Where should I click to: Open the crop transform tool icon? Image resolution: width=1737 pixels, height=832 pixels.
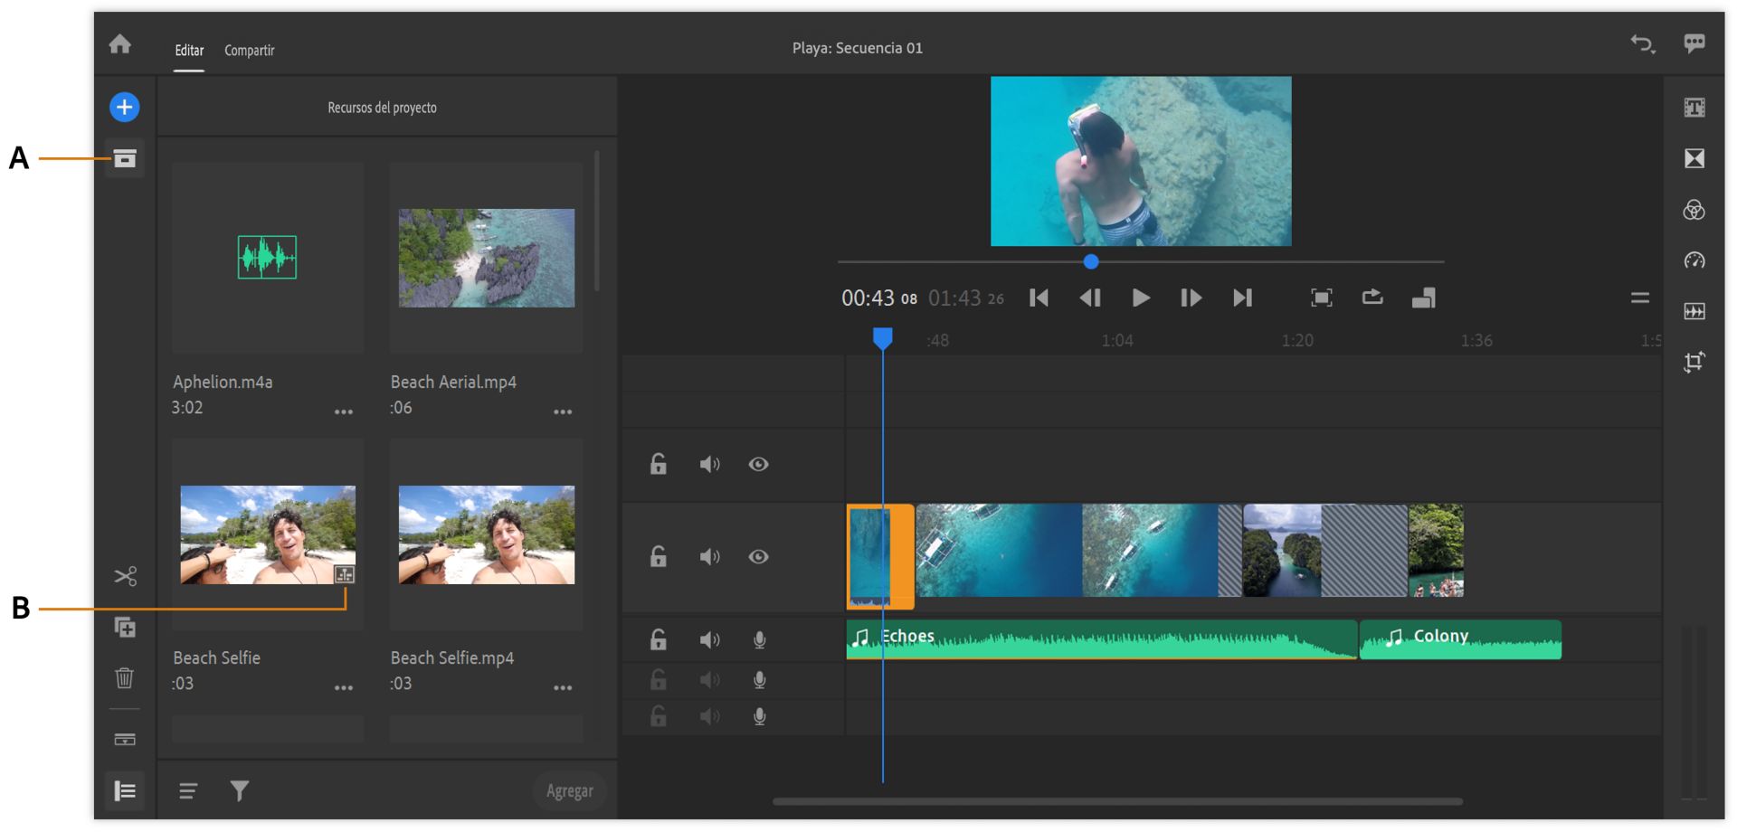[x=1694, y=363]
